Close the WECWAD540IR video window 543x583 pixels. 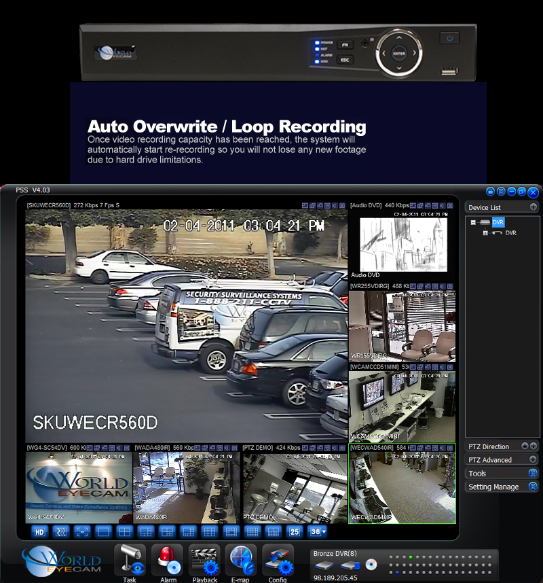click(450, 448)
